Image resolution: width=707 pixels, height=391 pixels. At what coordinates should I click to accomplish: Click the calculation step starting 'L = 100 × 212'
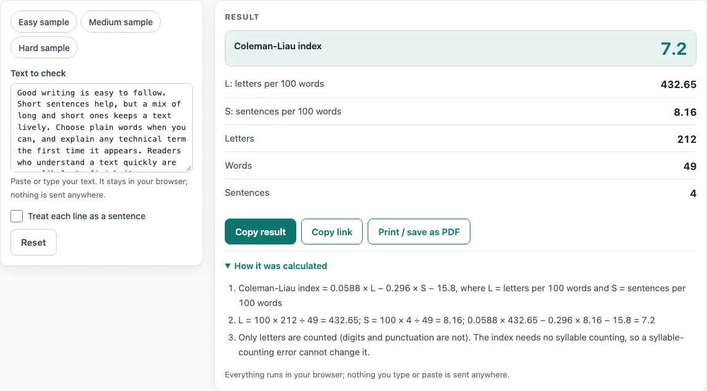[446, 320]
